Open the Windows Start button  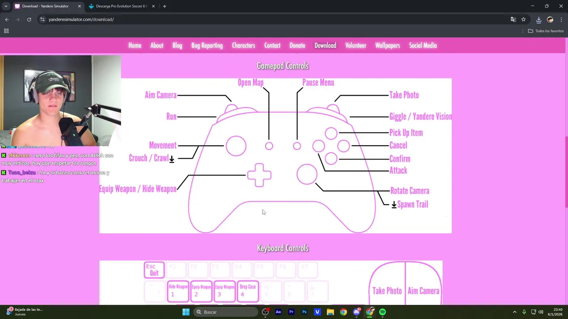tap(186, 312)
